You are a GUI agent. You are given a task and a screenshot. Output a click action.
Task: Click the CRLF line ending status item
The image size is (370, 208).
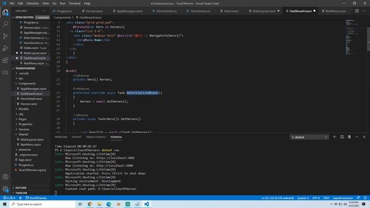pos(326,198)
